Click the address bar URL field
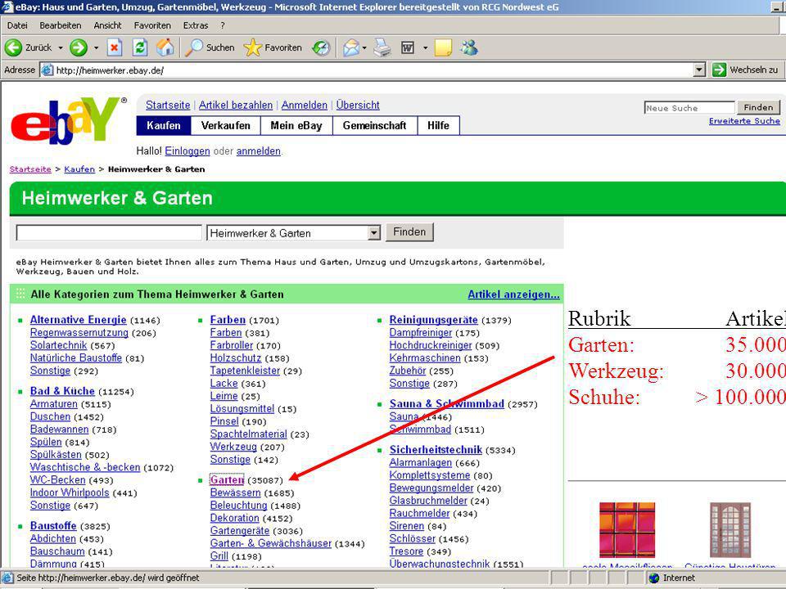Viewport: 786px width, 589px height. (373, 70)
